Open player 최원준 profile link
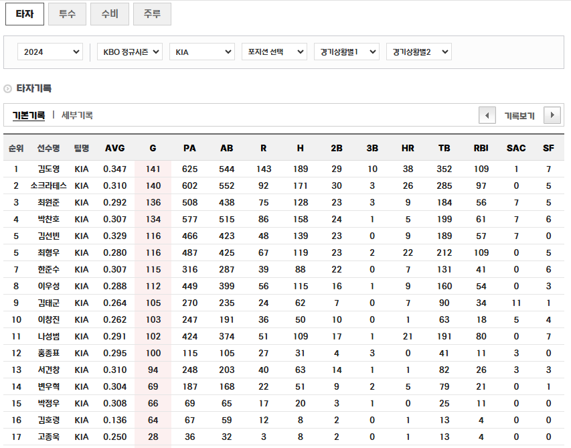 pyautogui.click(x=48, y=202)
